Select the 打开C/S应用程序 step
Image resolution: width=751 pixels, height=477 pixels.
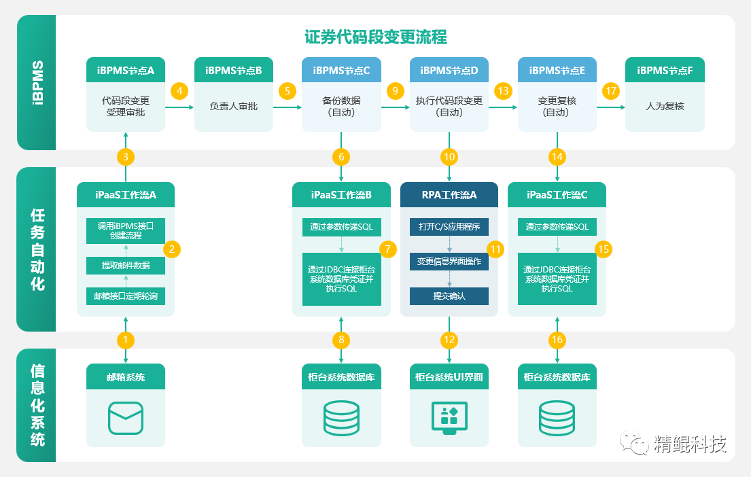coord(449,226)
